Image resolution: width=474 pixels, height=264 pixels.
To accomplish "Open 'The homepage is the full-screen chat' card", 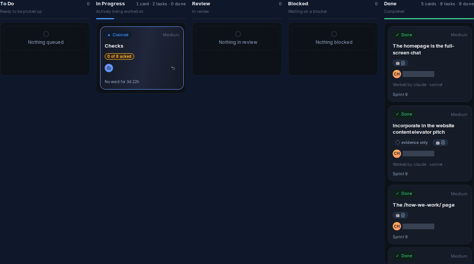I will tap(423, 49).
